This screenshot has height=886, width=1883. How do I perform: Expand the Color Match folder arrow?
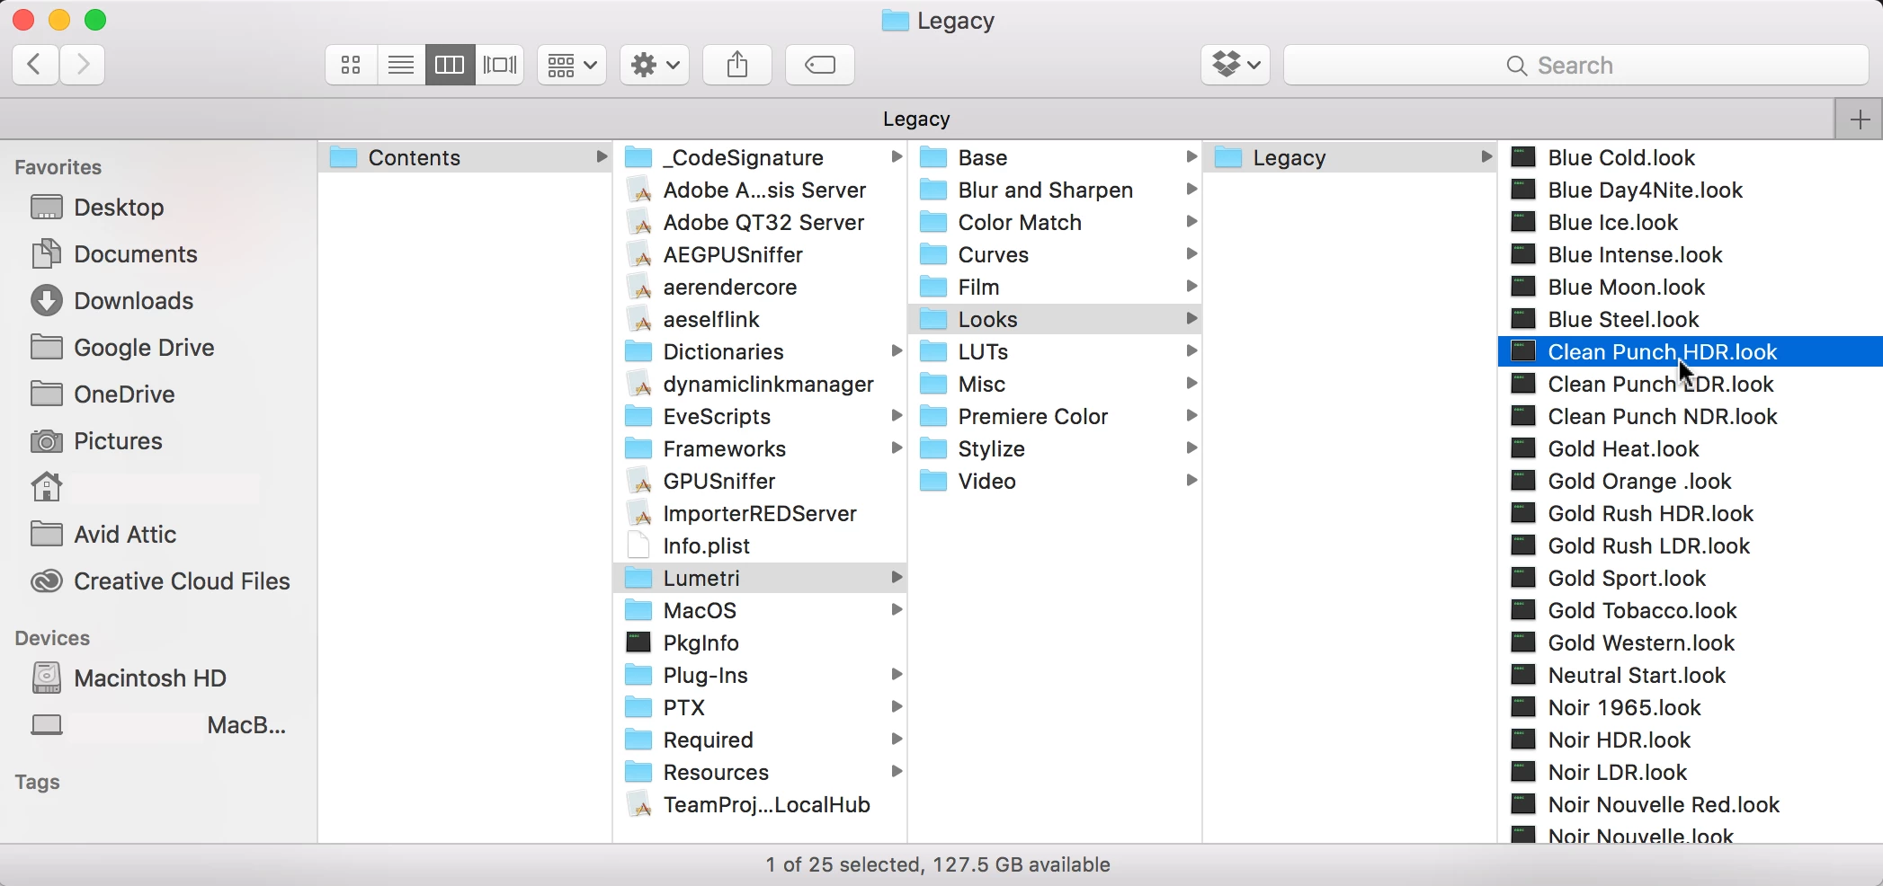[x=1191, y=222]
